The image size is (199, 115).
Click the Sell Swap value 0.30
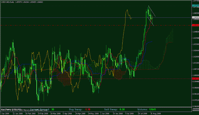122,109
